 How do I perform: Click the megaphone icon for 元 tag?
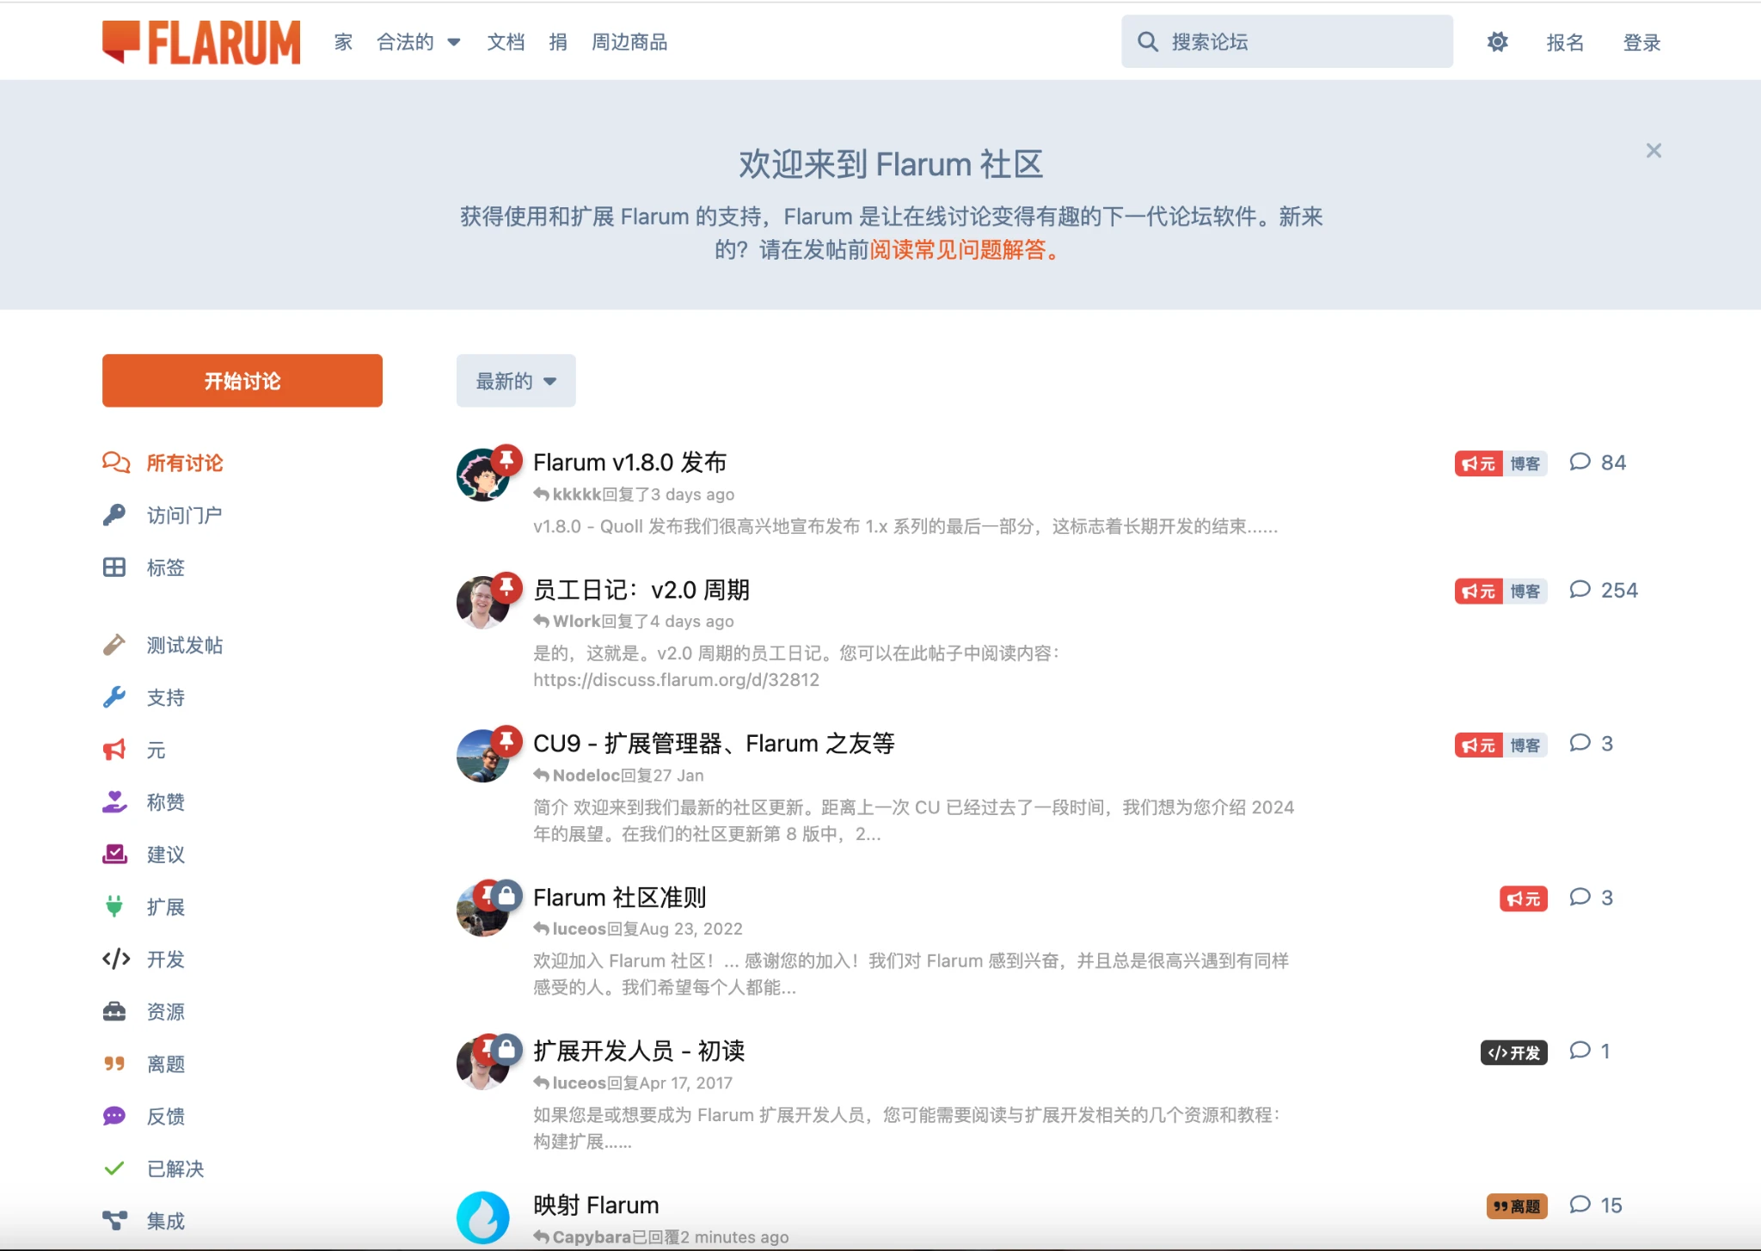coord(114,750)
